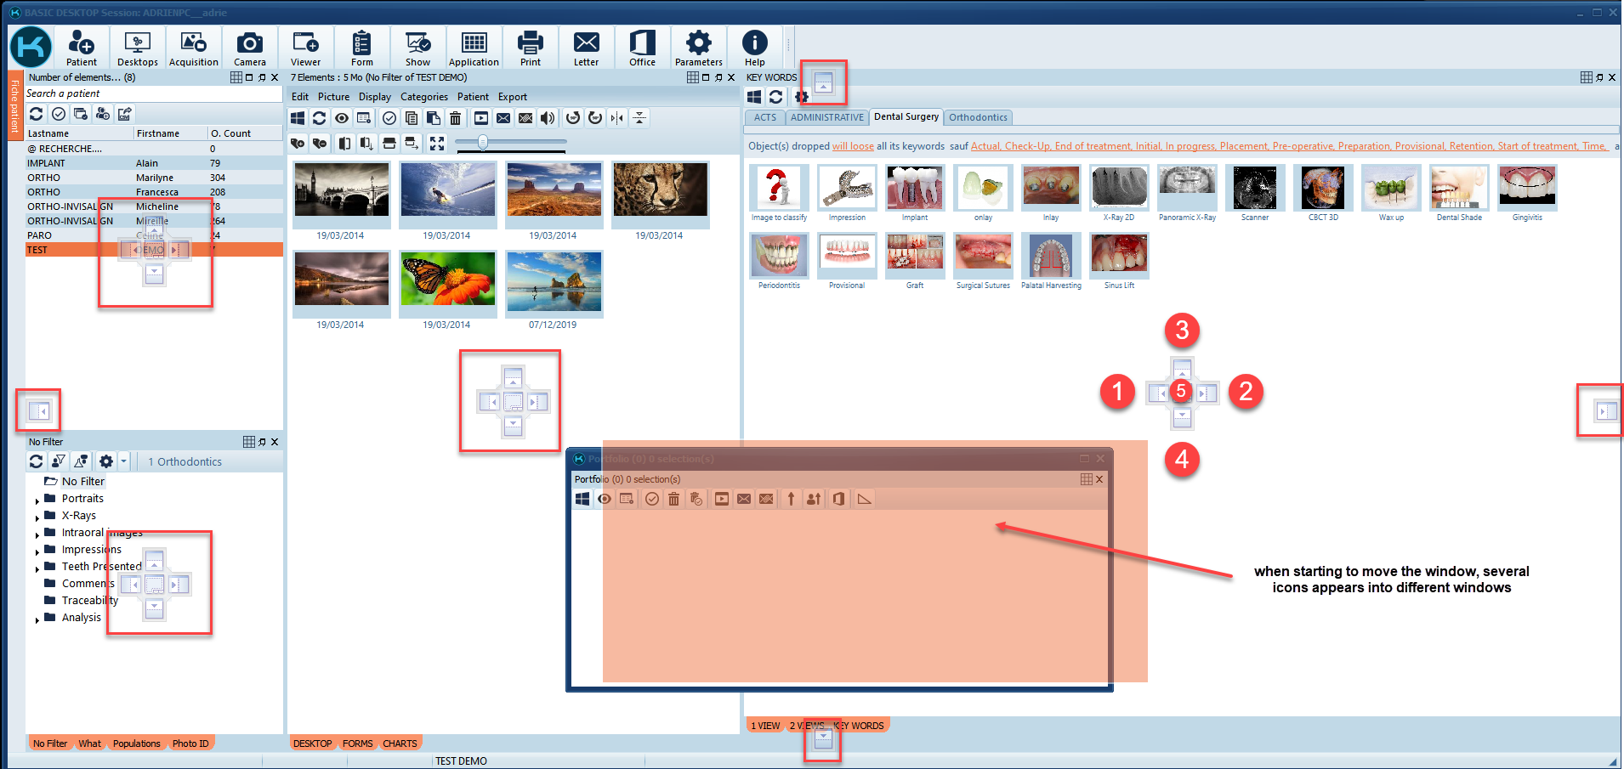Toggle picture preview eye icon
Image resolution: width=1624 pixels, height=769 pixels.
point(341,118)
